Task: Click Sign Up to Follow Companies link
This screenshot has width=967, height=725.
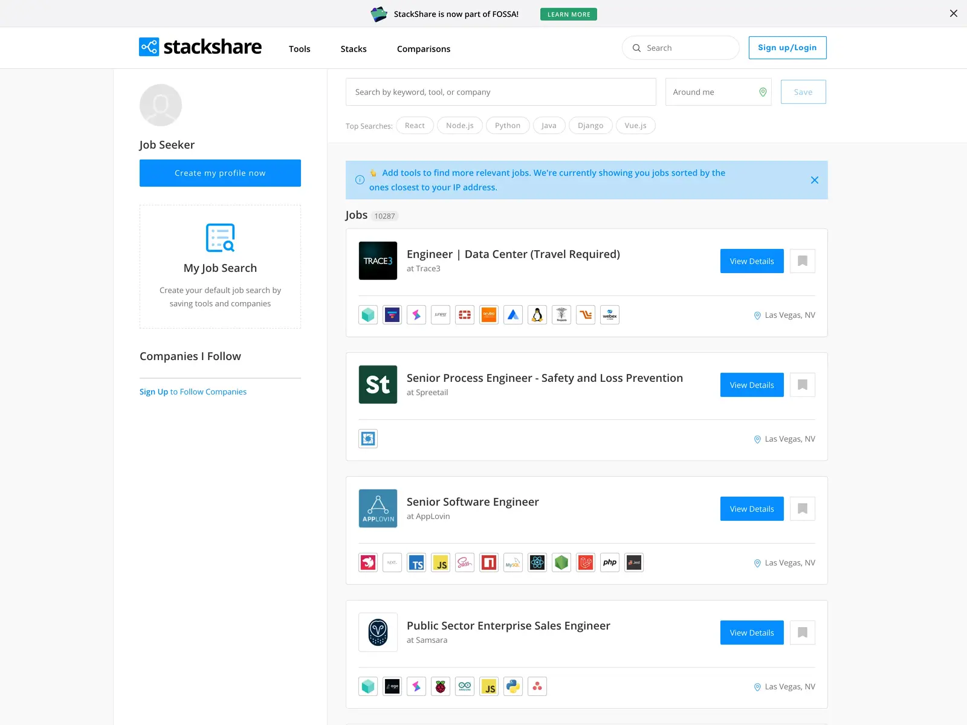Action: [193, 391]
